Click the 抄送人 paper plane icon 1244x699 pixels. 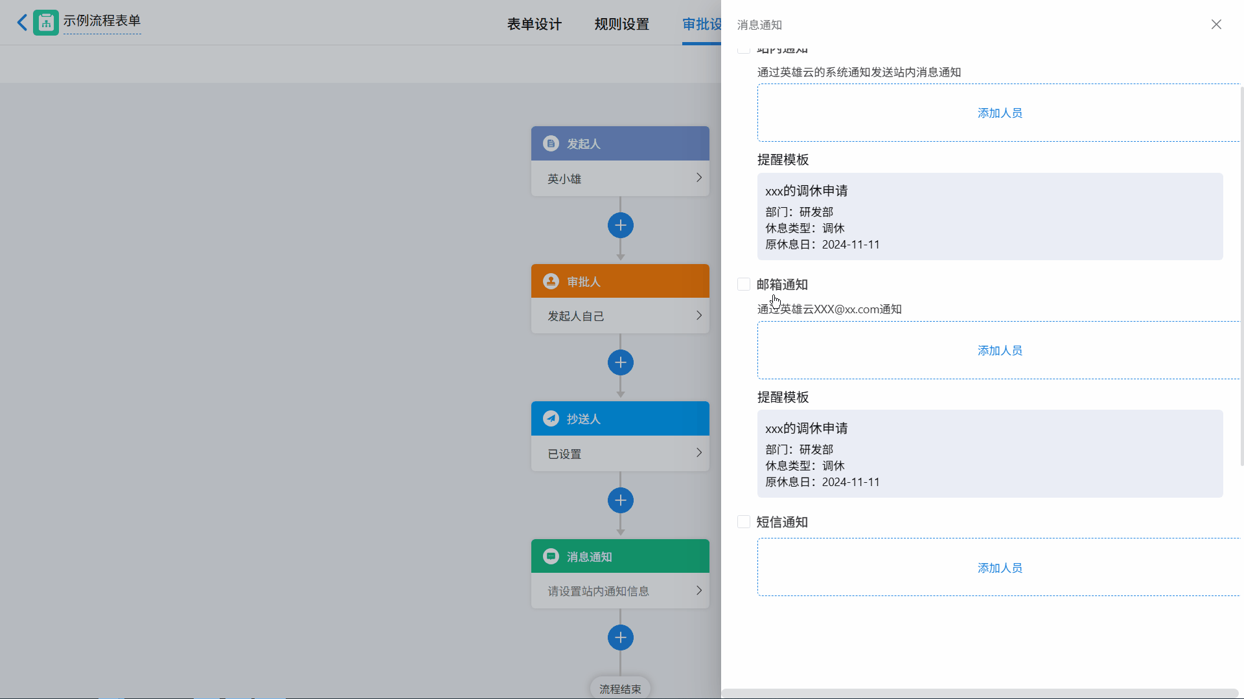tap(551, 419)
